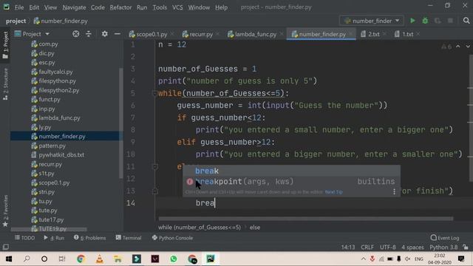Open the Terminal tool window
The height and width of the screenshot is (266, 473).
(x=129, y=238)
